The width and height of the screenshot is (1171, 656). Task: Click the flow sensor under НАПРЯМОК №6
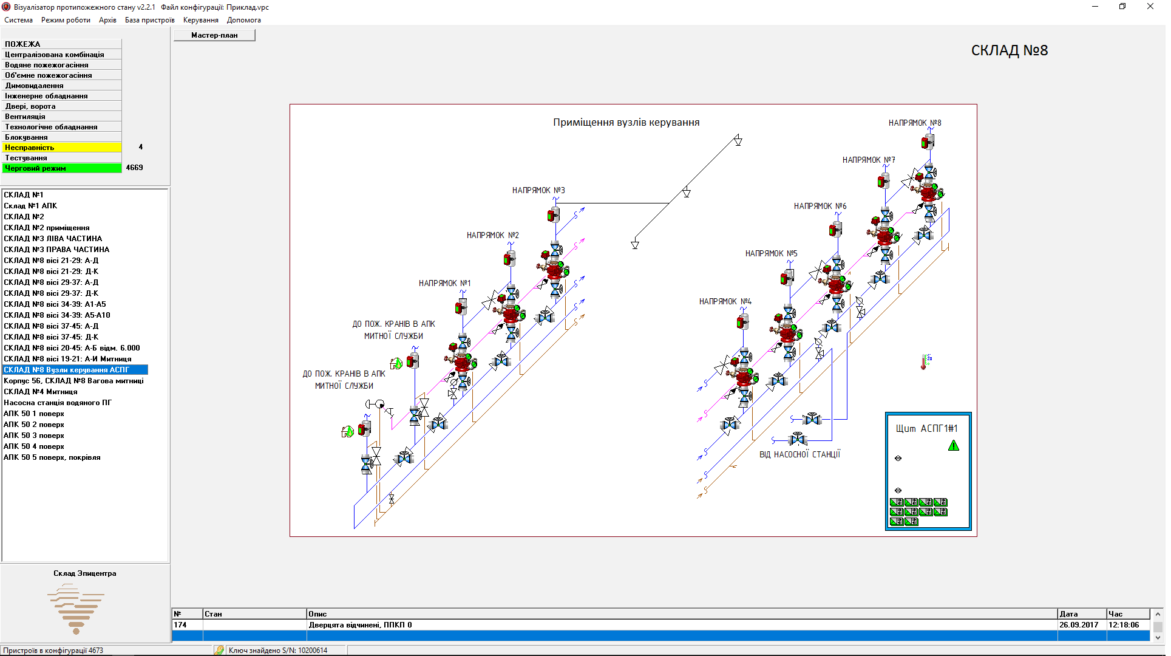tap(835, 230)
